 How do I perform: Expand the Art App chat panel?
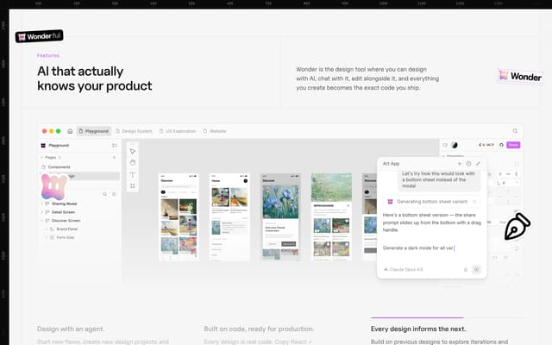point(478,164)
